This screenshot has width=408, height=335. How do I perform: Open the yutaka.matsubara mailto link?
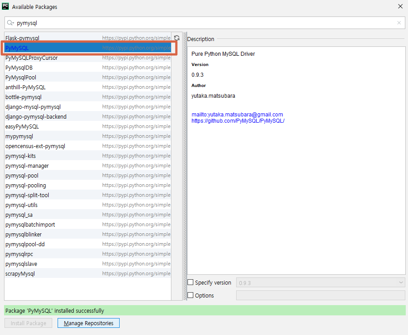[x=237, y=115]
